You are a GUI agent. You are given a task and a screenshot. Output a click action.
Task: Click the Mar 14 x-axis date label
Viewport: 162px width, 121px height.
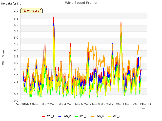147,104
